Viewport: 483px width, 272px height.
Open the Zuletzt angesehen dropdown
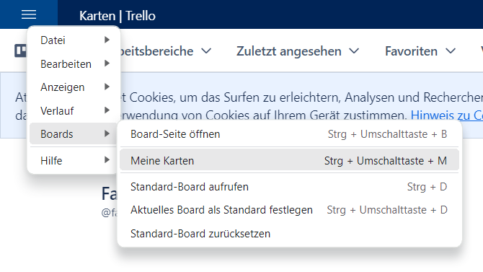[x=298, y=51]
